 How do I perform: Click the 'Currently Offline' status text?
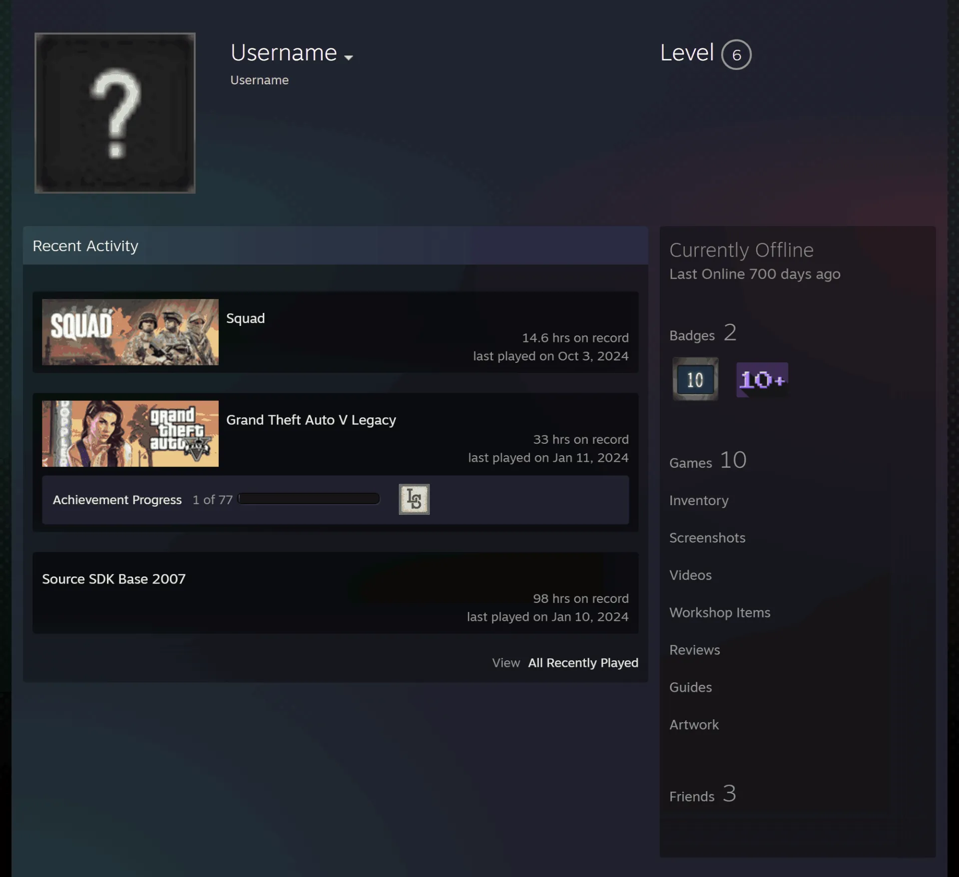click(742, 250)
